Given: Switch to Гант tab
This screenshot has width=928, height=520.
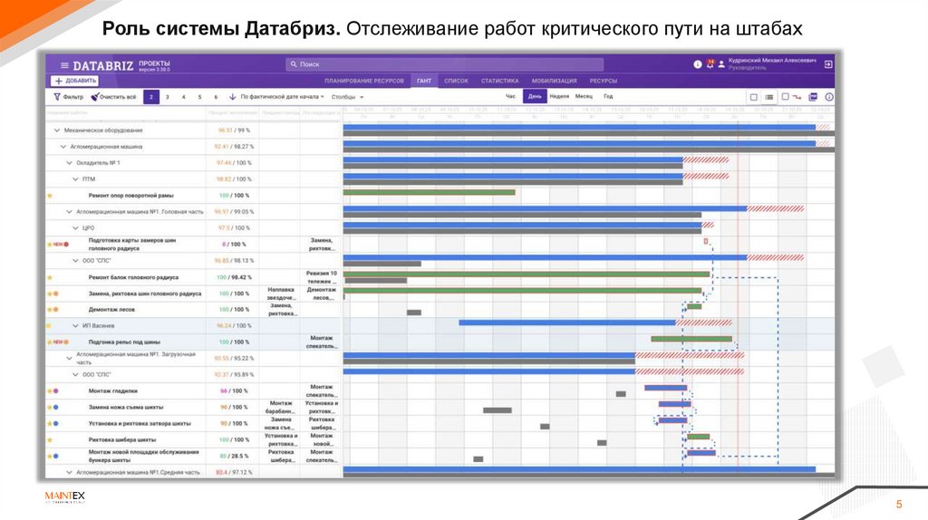Looking at the screenshot, I should (x=424, y=81).
